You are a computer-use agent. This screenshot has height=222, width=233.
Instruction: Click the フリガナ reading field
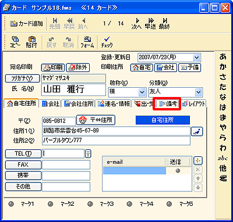[x=73, y=78]
